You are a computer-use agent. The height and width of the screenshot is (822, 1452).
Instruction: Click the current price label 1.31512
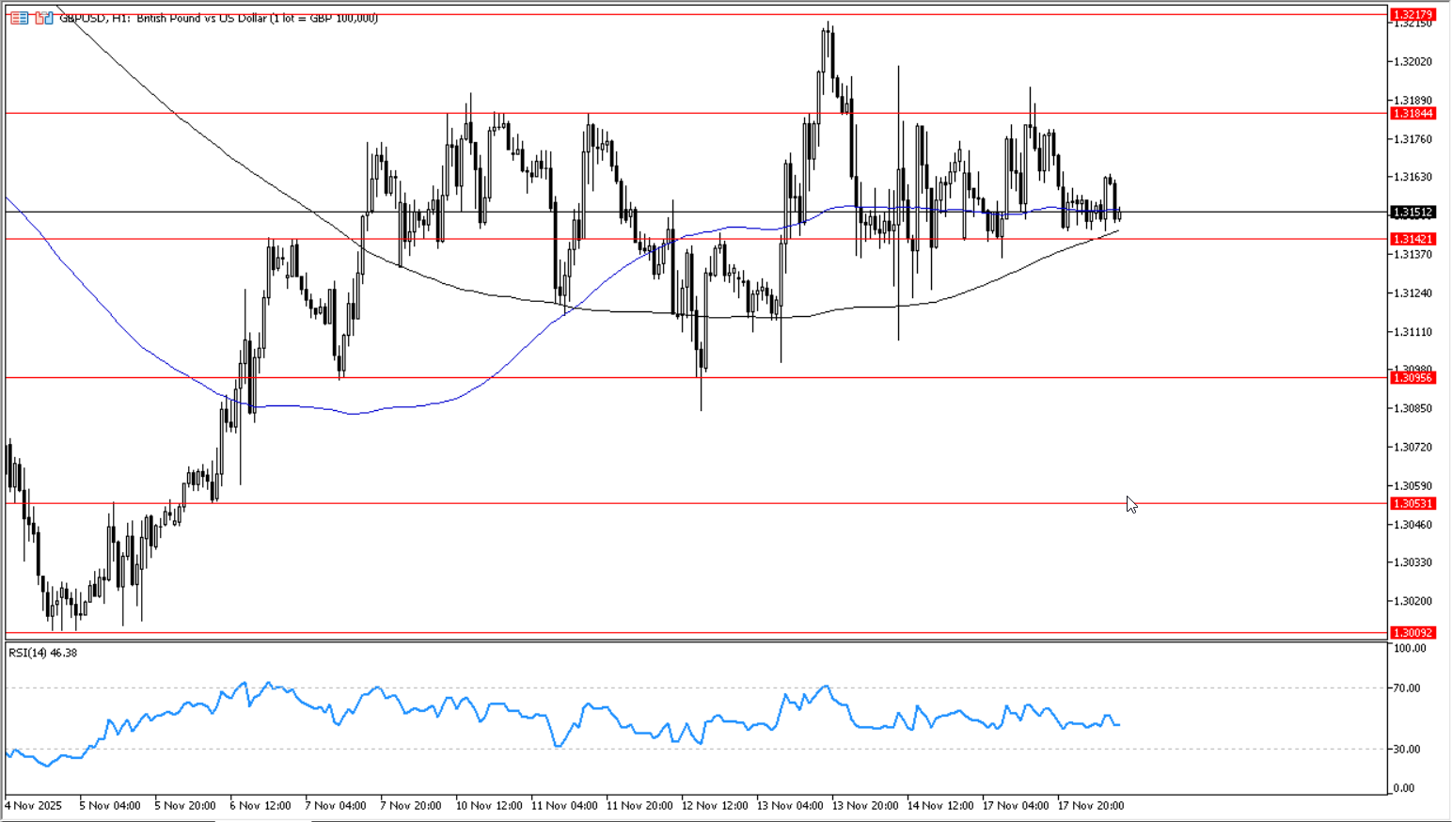click(1413, 213)
